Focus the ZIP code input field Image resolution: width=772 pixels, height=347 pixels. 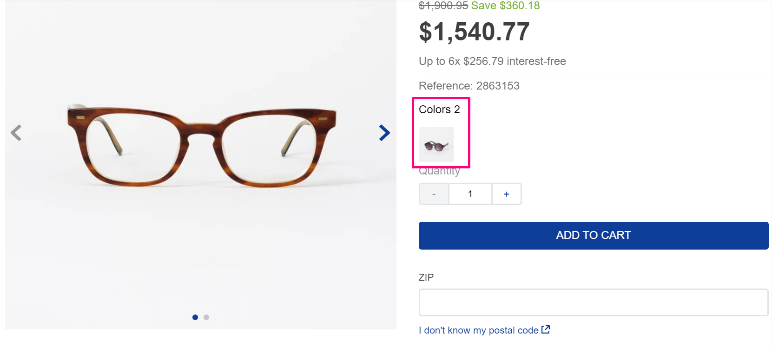tap(593, 302)
